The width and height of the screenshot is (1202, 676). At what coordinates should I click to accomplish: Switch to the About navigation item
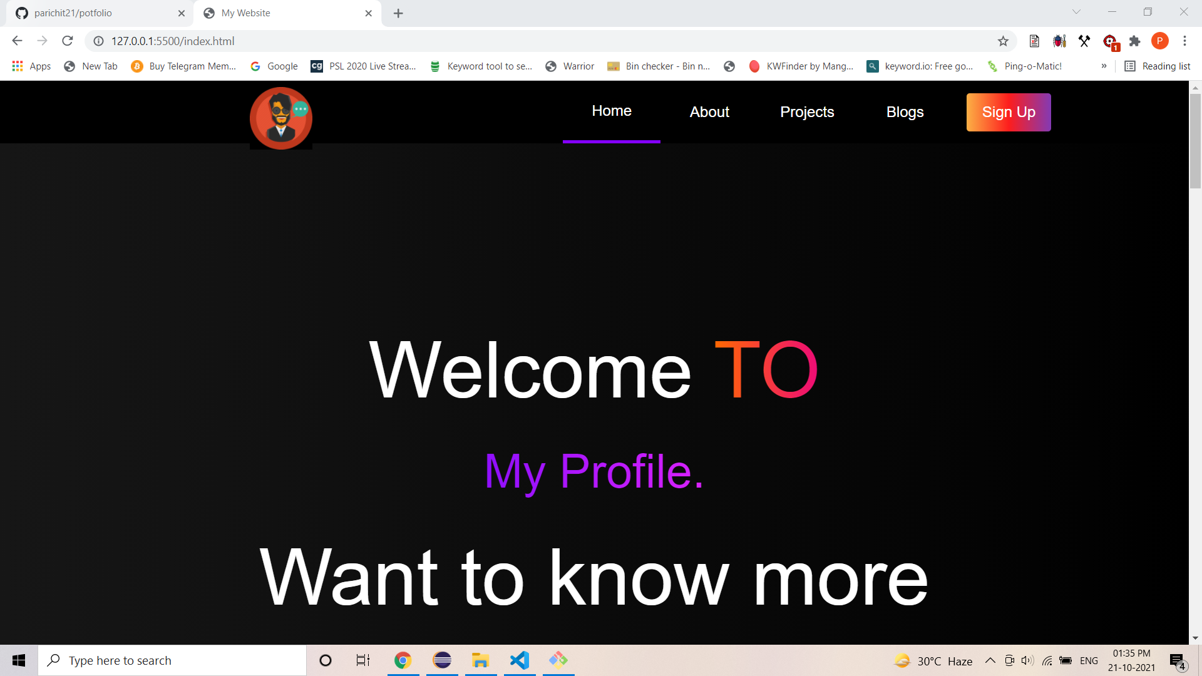click(709, 112)
